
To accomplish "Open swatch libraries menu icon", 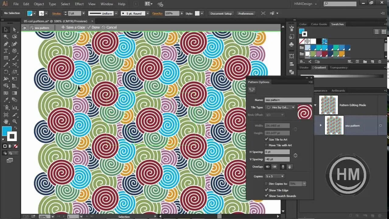I will (x=302, y=62).
